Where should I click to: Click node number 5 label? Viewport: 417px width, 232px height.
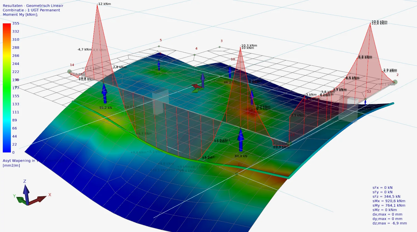161,40
